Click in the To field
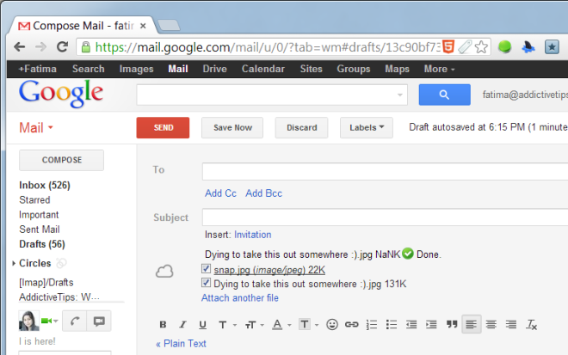 [x=385, y=171]
